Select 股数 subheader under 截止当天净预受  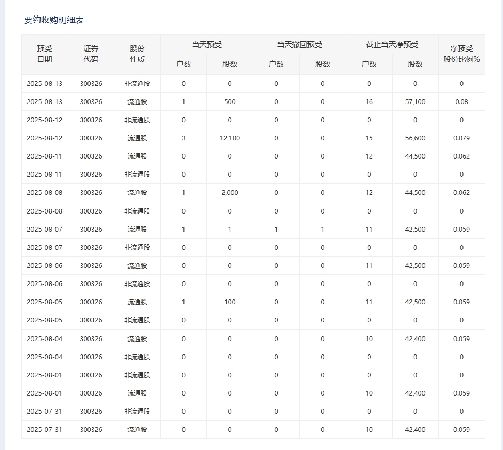[415, 64]
